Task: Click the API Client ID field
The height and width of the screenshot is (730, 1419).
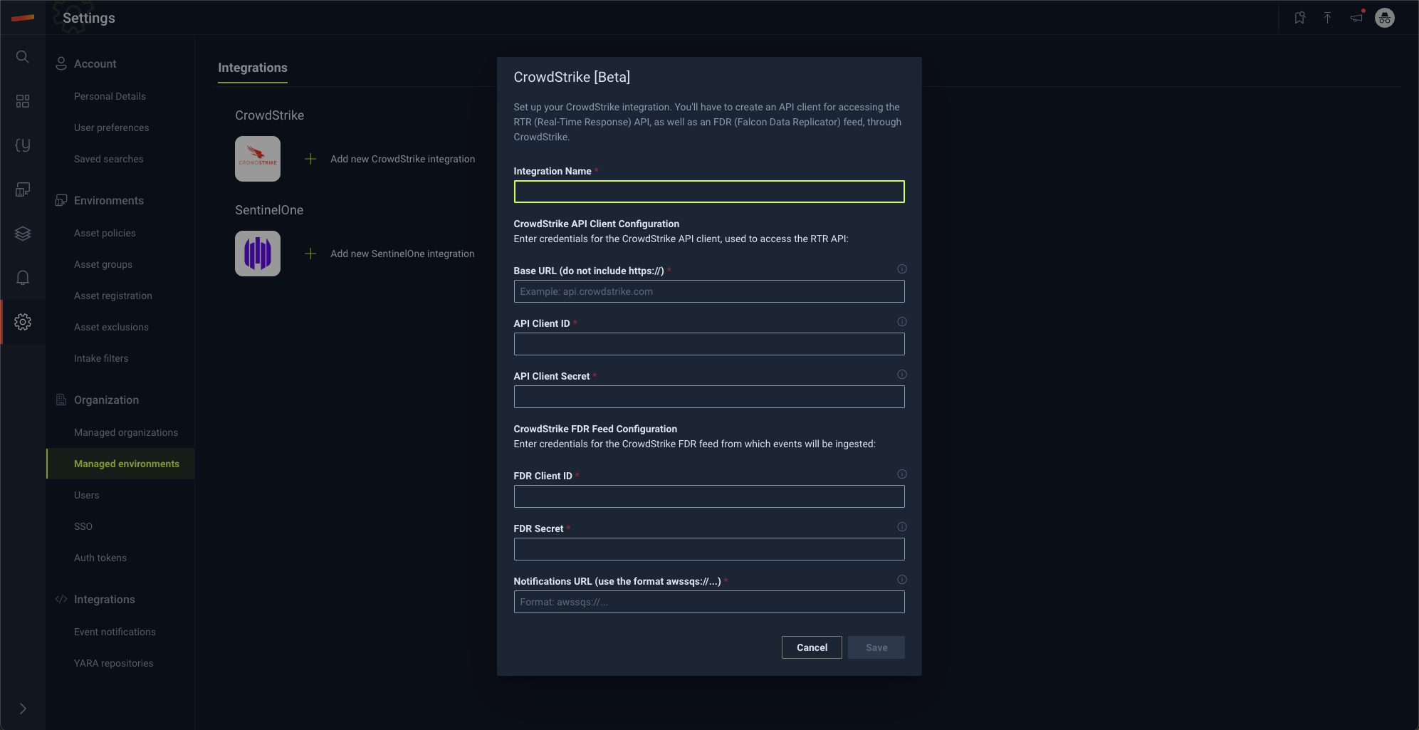Action: click(709, 344)
